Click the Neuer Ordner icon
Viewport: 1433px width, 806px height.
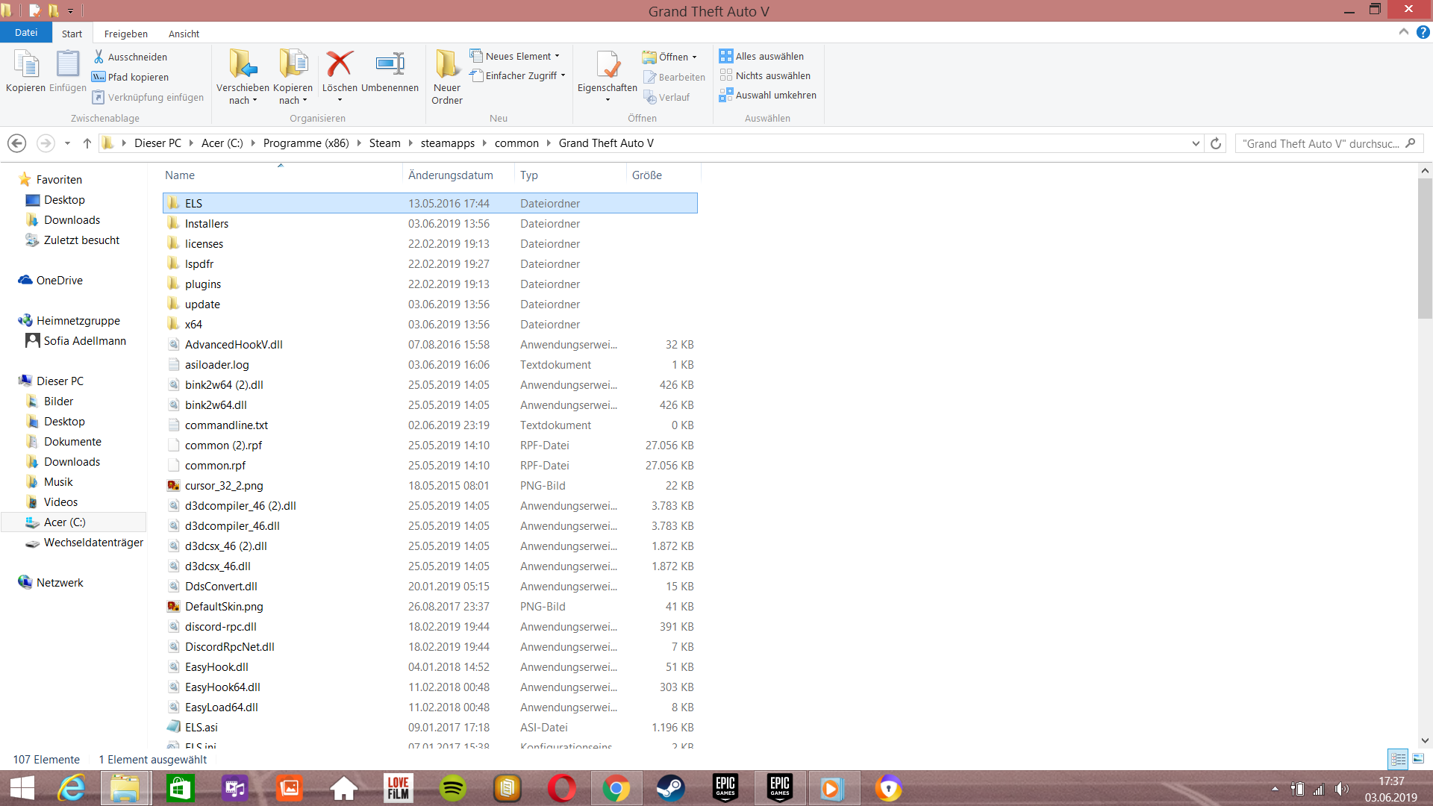446,65
